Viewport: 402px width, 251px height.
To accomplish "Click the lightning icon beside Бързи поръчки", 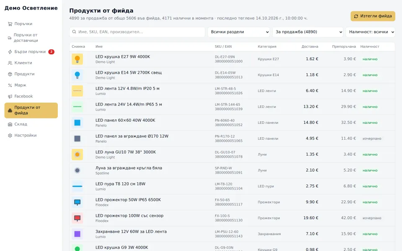I will coord(10,52).
